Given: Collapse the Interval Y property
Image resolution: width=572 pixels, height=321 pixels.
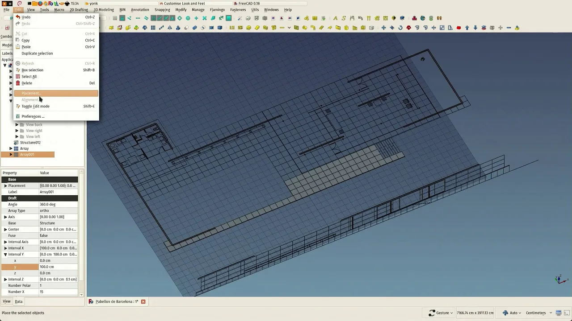Looking at the screenshot, I should click(x=5, y=254).
